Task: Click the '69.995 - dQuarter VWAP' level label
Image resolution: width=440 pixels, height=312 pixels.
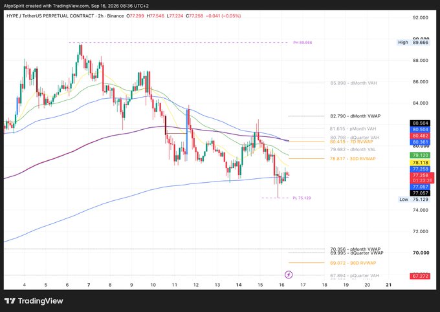Action: tap(357, 253)
